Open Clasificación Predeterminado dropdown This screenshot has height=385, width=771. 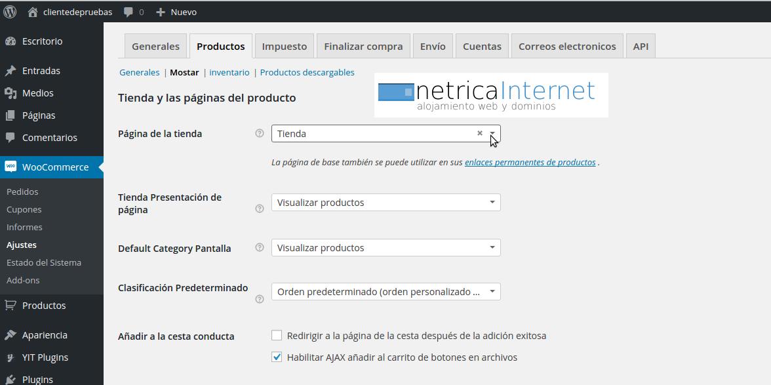tap(385, 292)
